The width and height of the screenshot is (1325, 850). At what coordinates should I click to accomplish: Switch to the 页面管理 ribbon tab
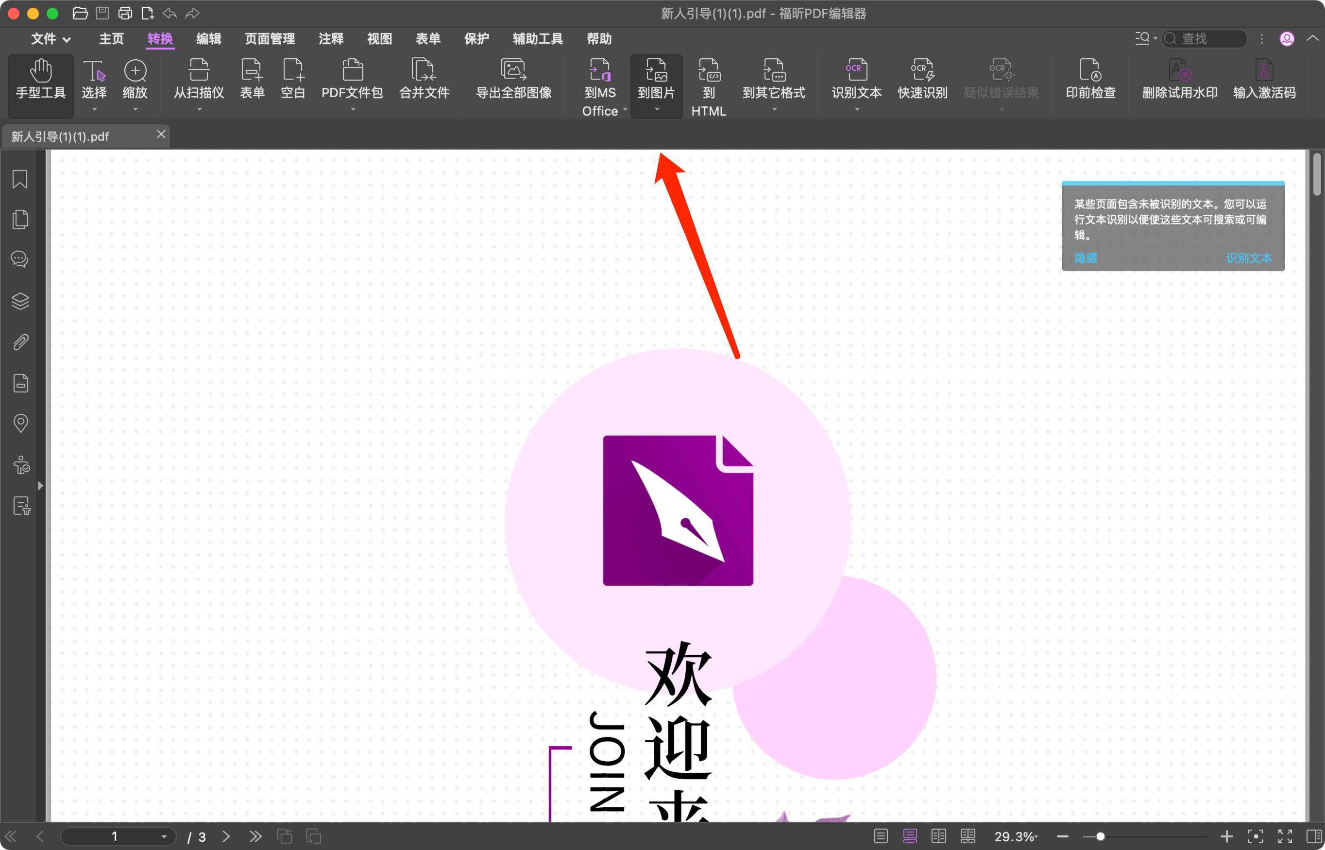click(x=270, y=39)
